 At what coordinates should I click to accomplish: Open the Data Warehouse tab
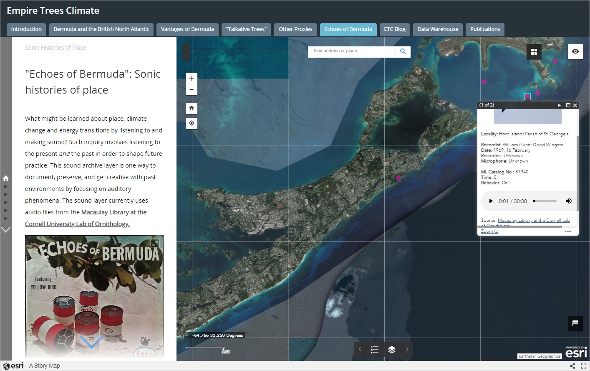tap(438, 29)
